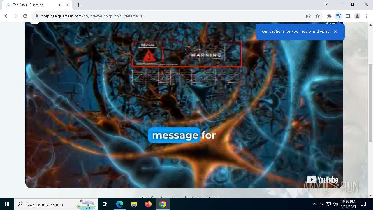The width and height of the screenshot is (373, 210).
Task: Open the volume tray icon
Action: click(335, 204)
